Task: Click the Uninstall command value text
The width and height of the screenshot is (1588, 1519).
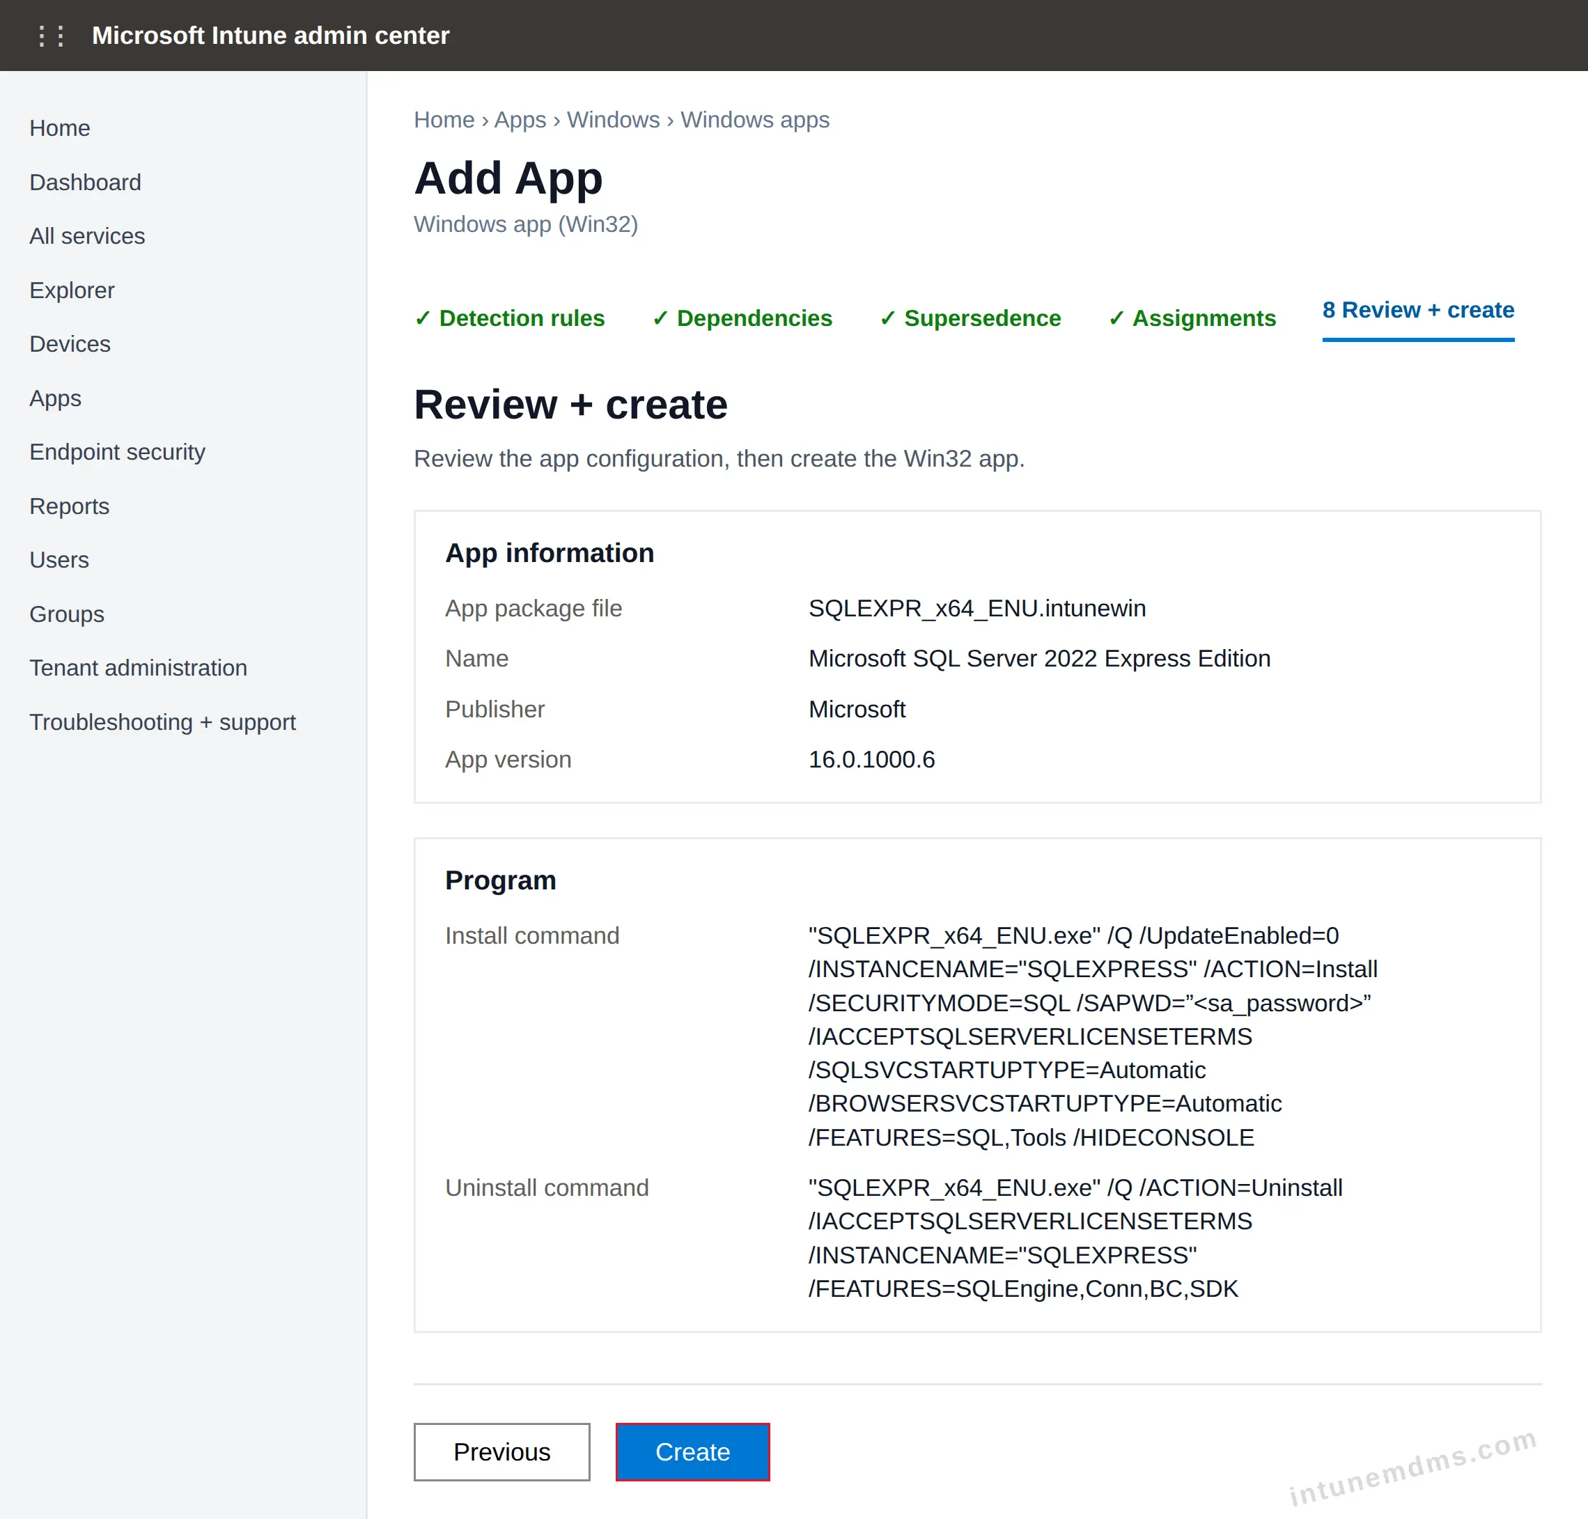Action: (1075, 1238)
